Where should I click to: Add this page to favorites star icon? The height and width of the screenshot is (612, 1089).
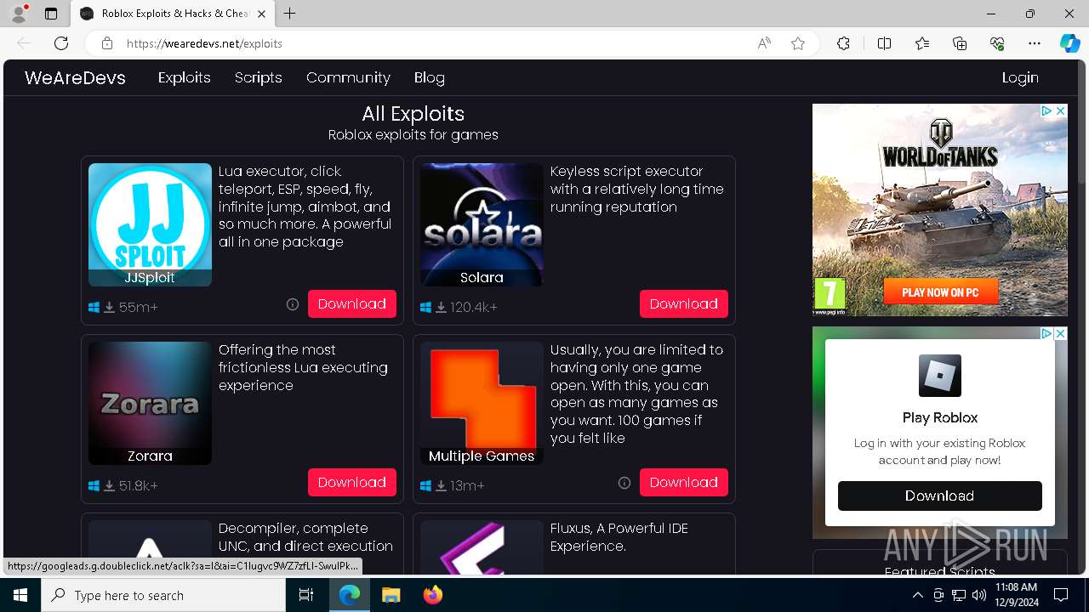(798, 43)
